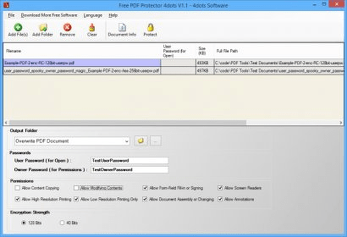Select 40 Bits encryption strength
Viewport: 347px width, 237px height.
point(62,223)
